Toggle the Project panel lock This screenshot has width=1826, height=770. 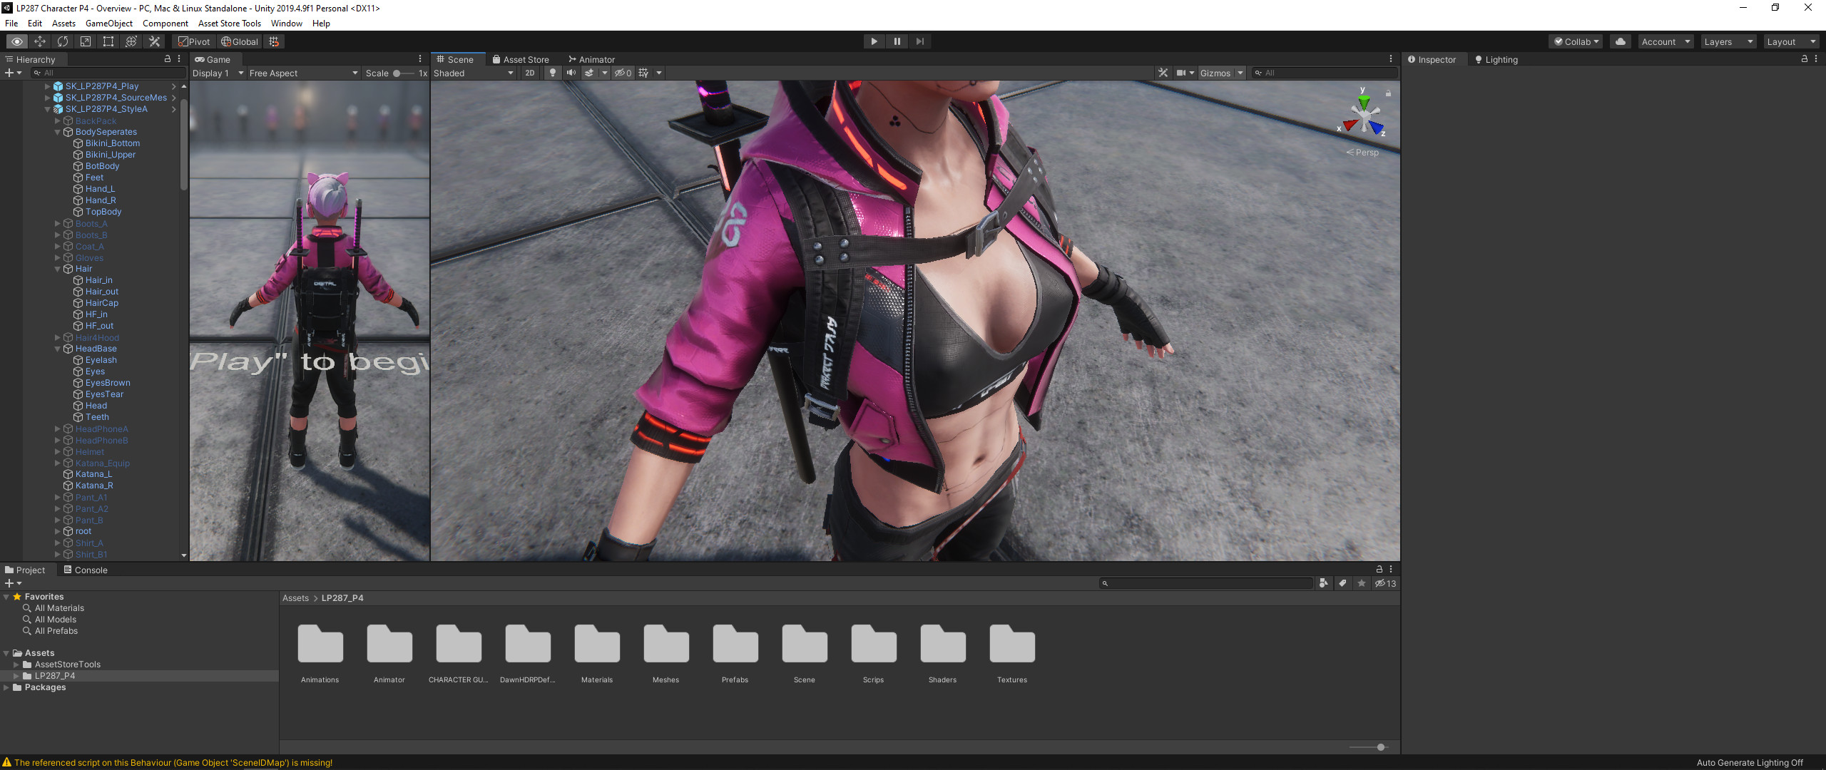1379,569
